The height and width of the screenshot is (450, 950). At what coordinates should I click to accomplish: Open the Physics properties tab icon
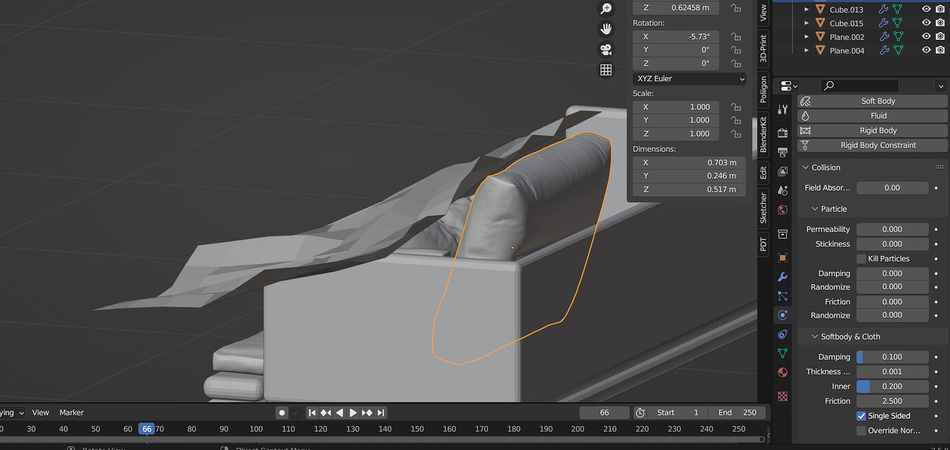tap(782, 315)
